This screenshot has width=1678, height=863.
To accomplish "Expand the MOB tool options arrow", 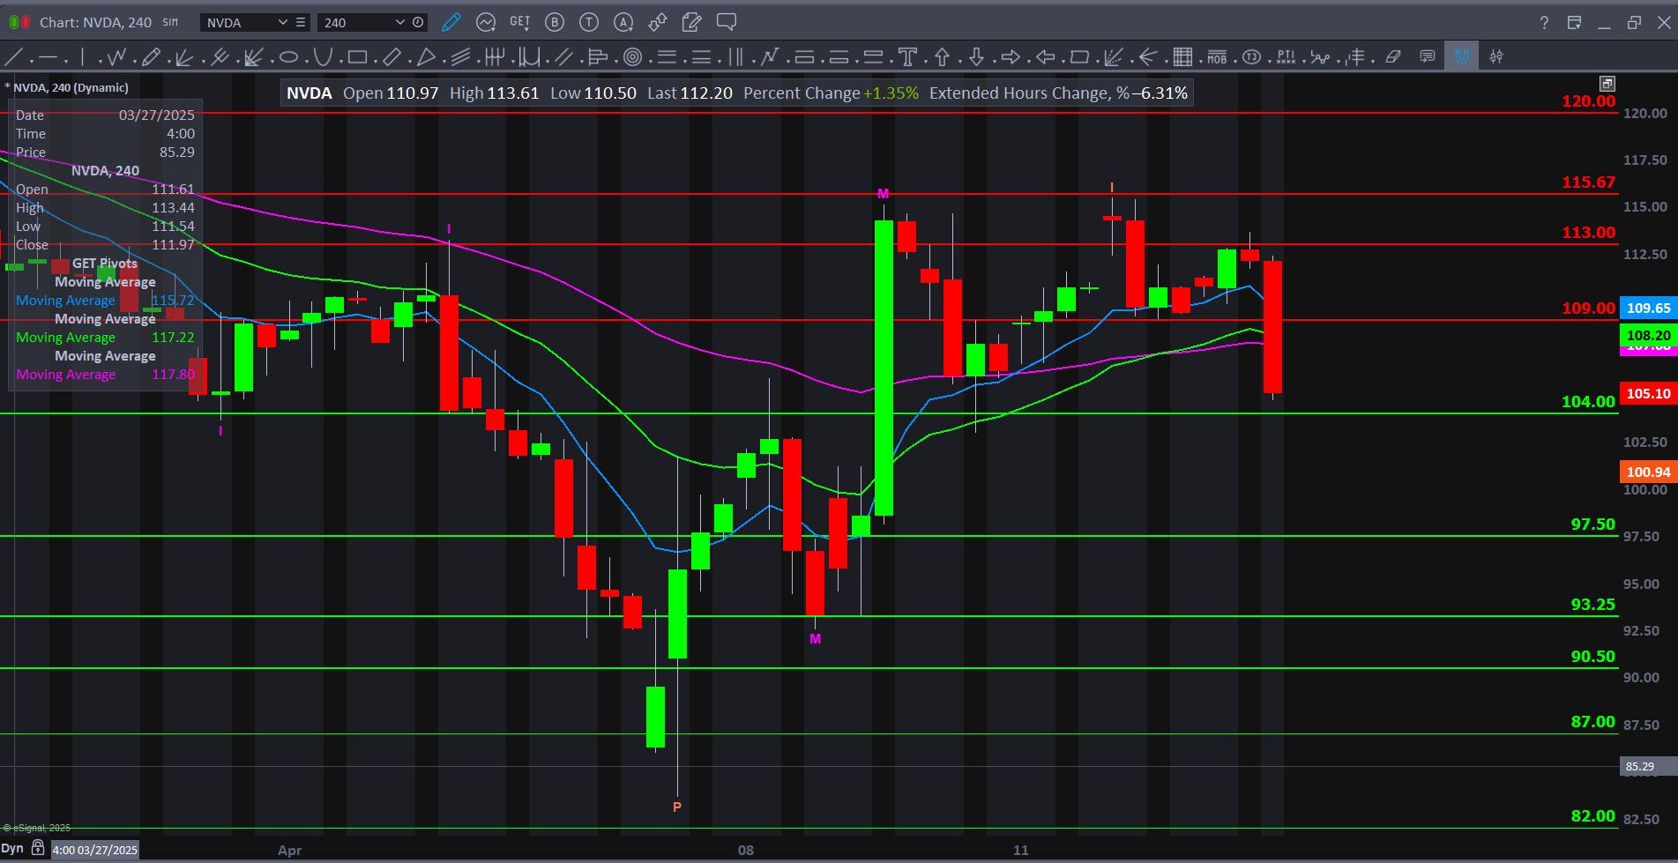I will pos(1234,60).
